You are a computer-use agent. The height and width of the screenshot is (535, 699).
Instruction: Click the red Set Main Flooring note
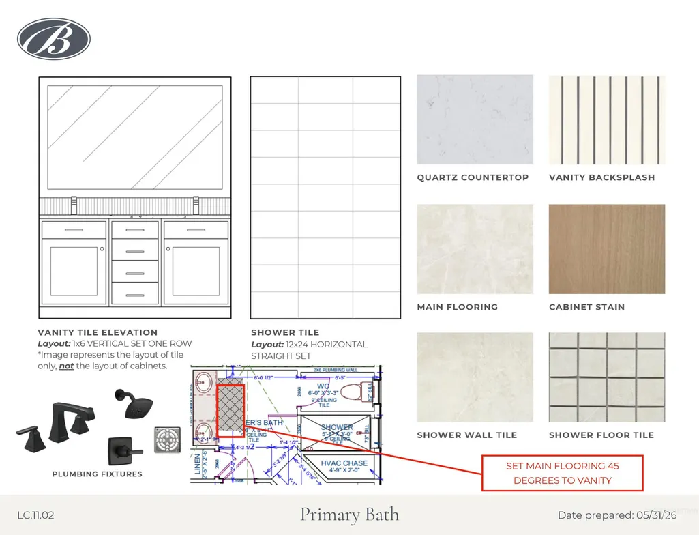pyautogui.click(x=563, y=473)
